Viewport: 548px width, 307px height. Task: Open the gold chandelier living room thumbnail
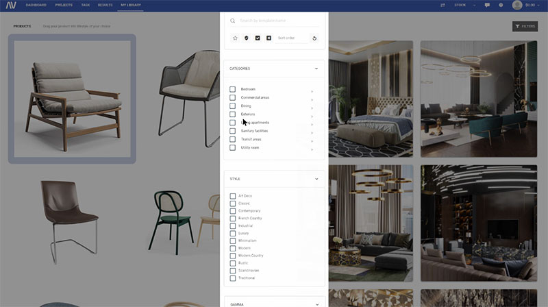click(x=371, y=223)
